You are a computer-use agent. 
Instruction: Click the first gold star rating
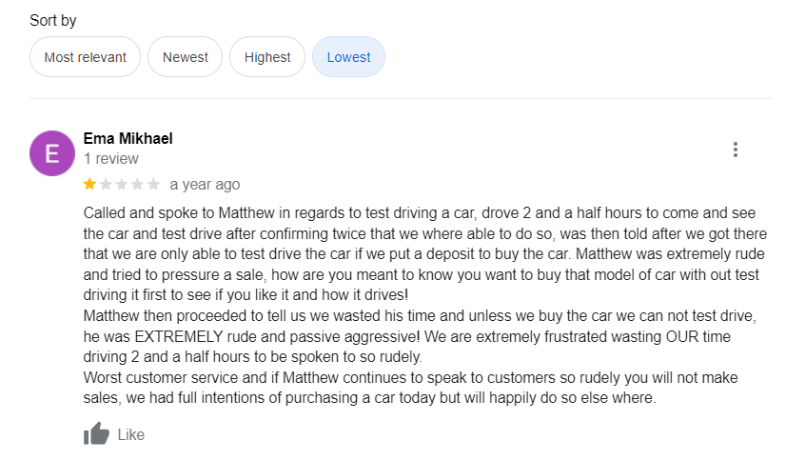(x=90, y=184)
